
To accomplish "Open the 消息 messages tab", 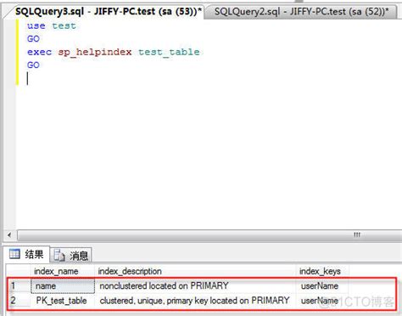I will pos(71,256).
